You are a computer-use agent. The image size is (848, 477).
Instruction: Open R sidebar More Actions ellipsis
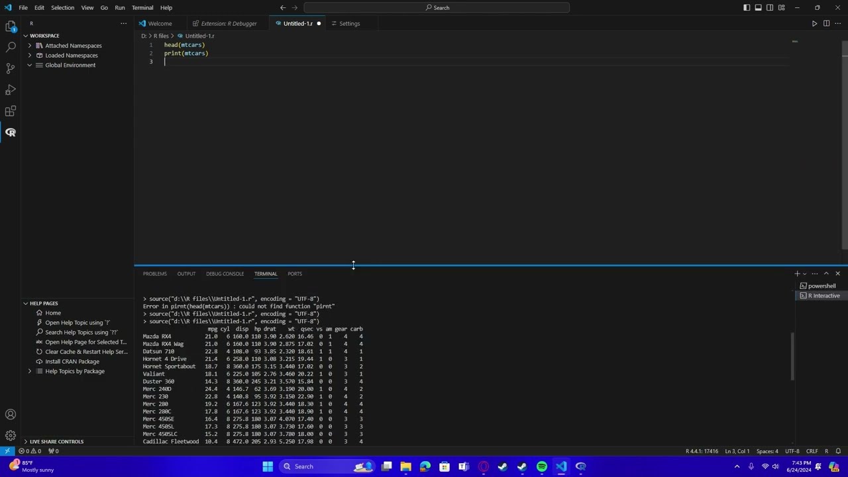coord(123,24)
